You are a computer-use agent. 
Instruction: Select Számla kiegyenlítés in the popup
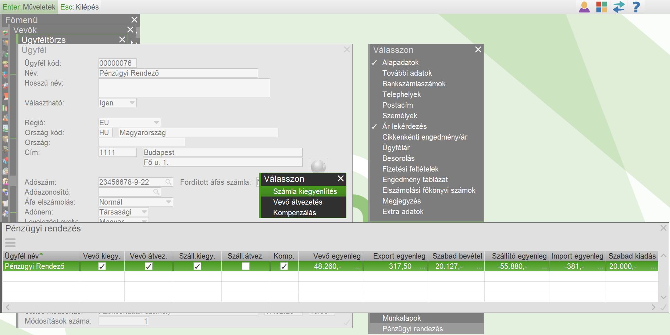tap(303, 191)
